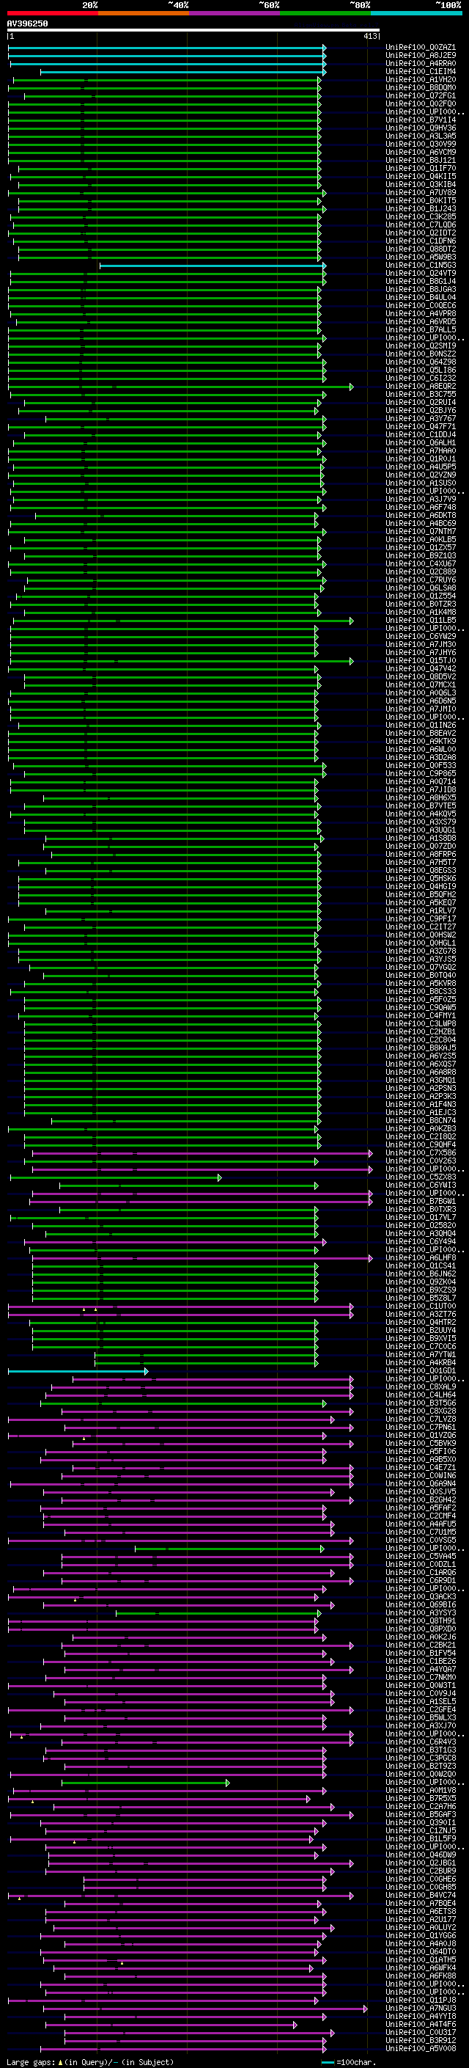Click the 413 query length label
The image size is (469, 2068).
coord(369,36)
